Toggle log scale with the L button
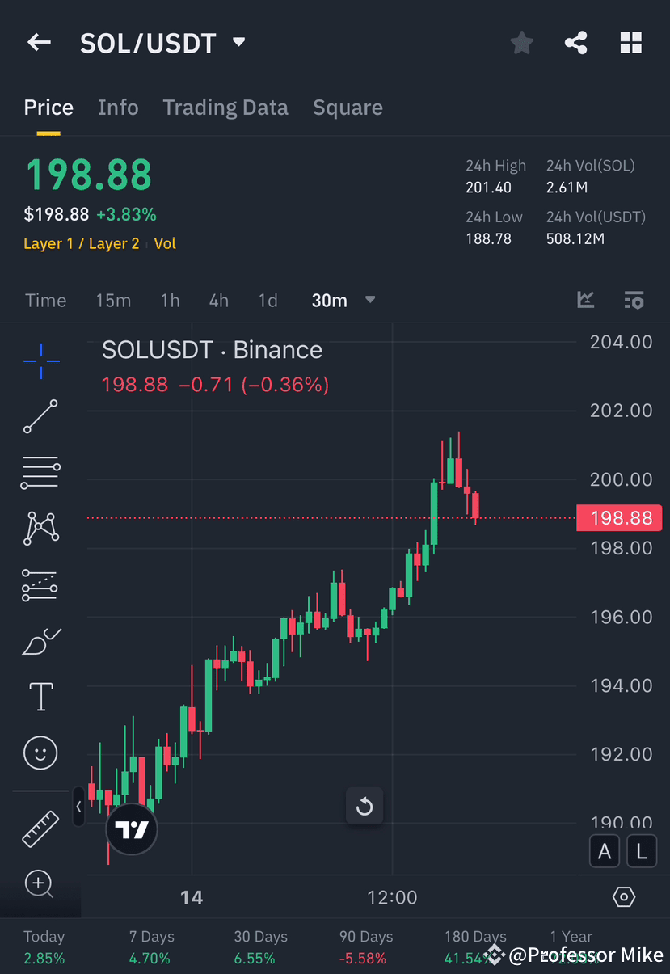 tap(642, 851)
